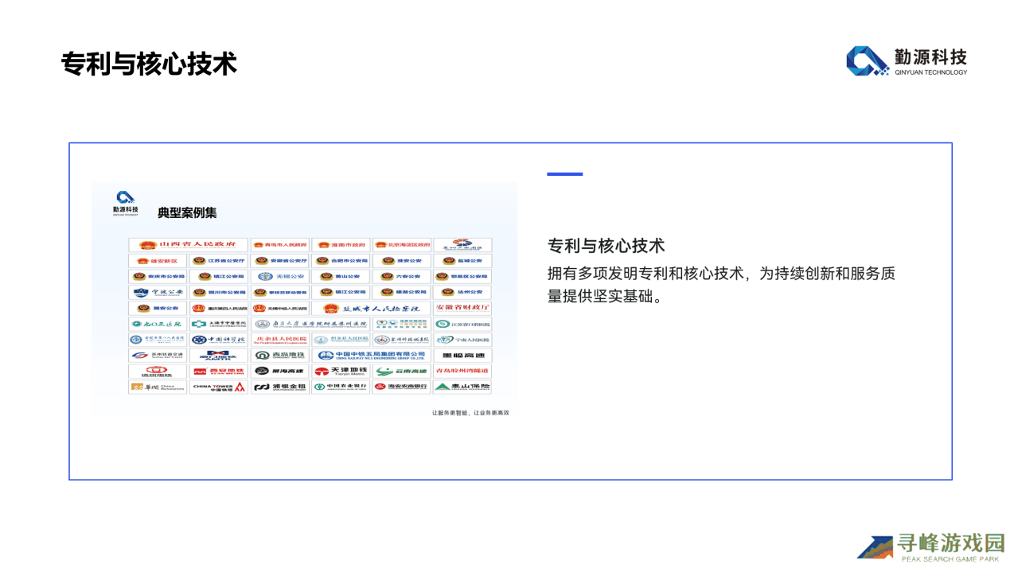Select the 淮安公安 logo tile
1010x568 pixels.
tap(402, 261)
